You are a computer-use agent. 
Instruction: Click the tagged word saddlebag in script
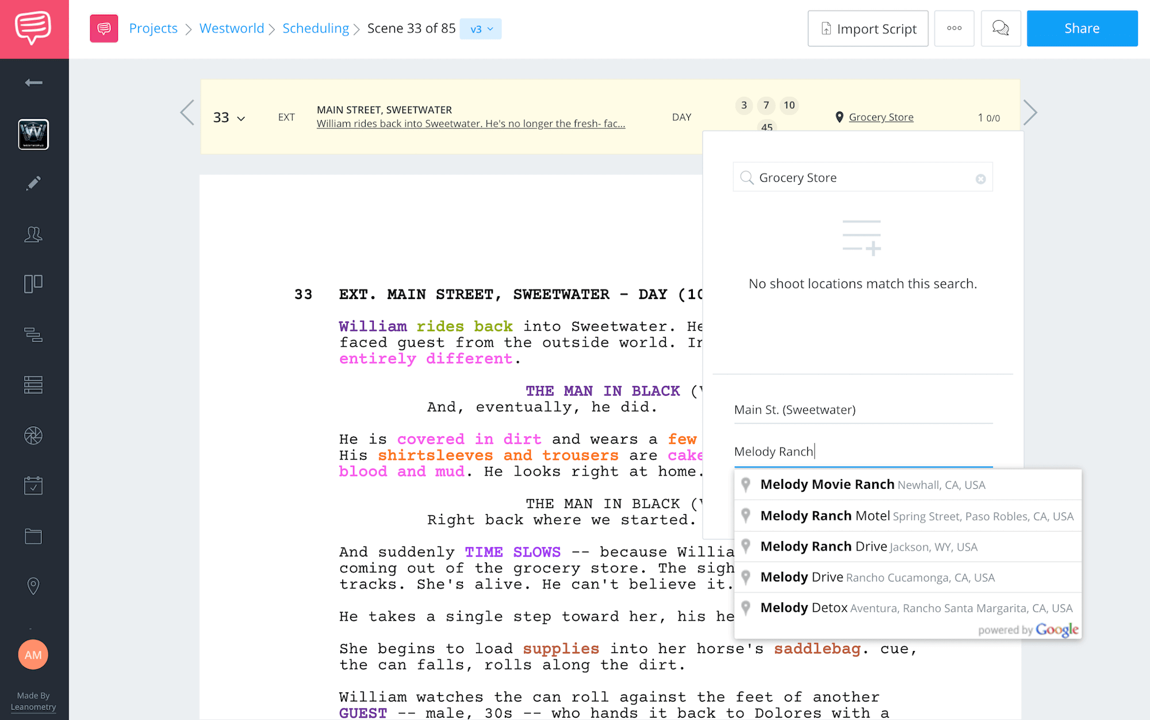pyautogui.click(x=816, y=649)
